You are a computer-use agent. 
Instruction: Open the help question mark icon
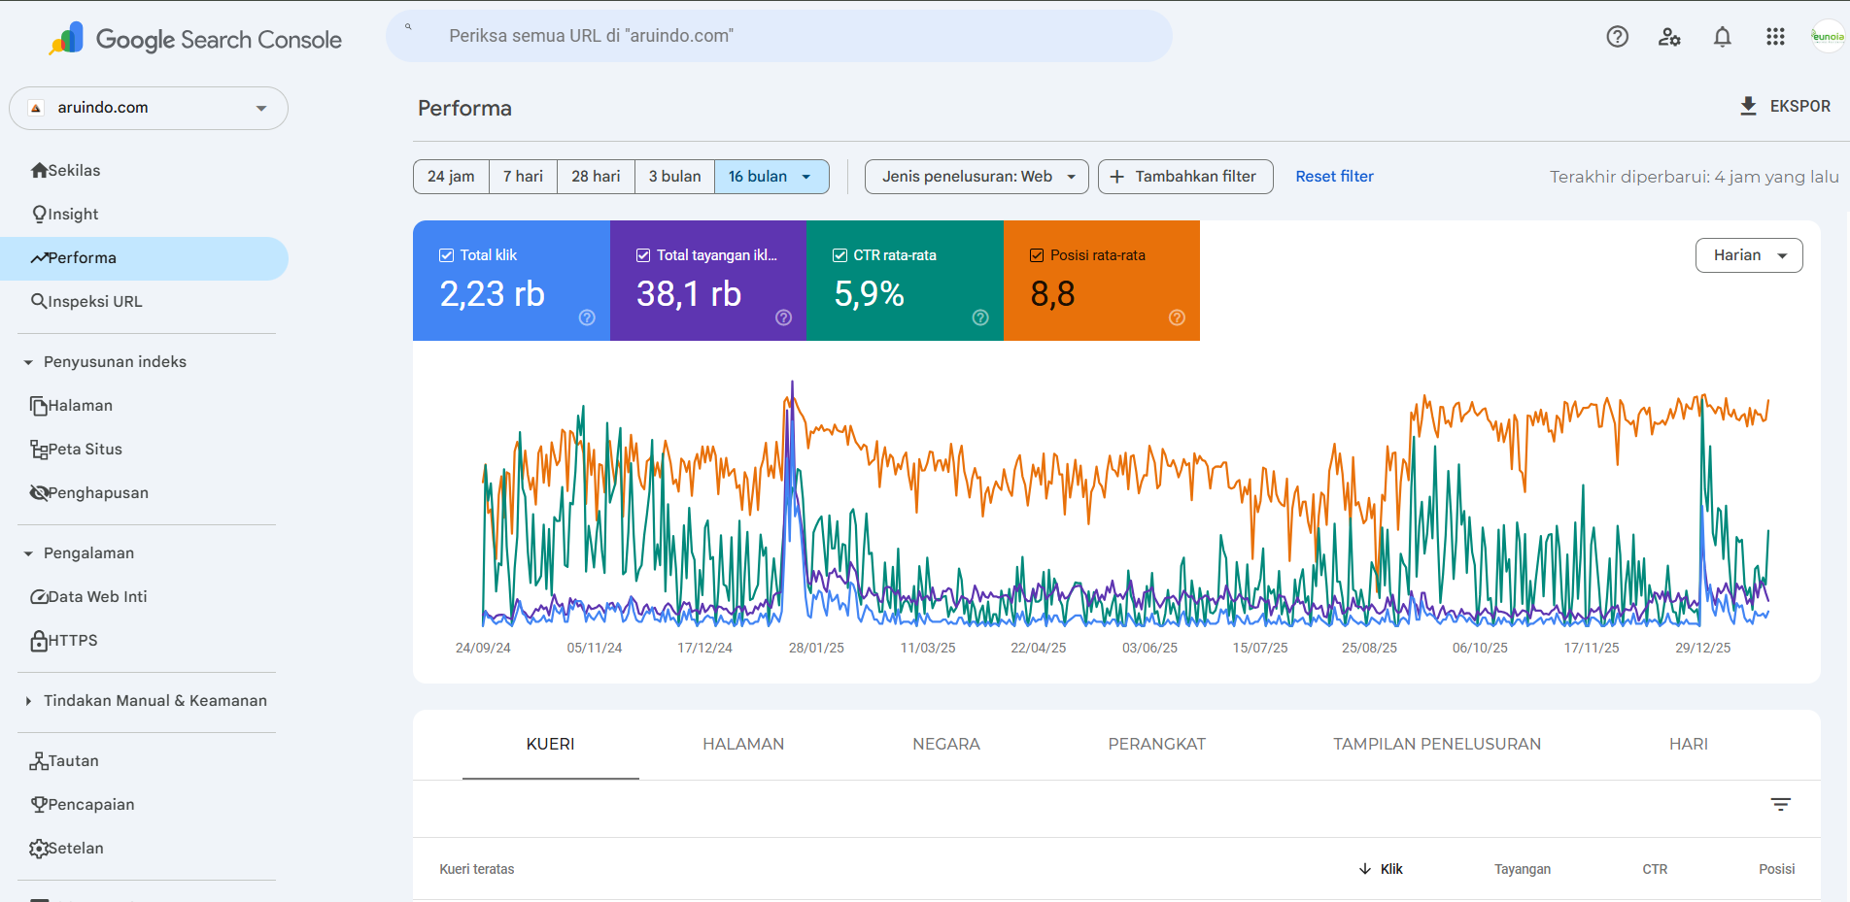pyautogui.click(x=1617, y=37)
